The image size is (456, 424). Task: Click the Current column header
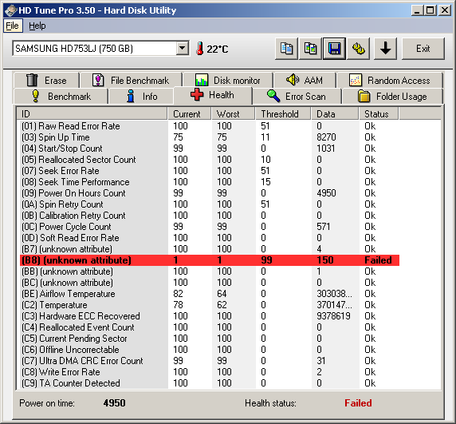click(189, 113)
